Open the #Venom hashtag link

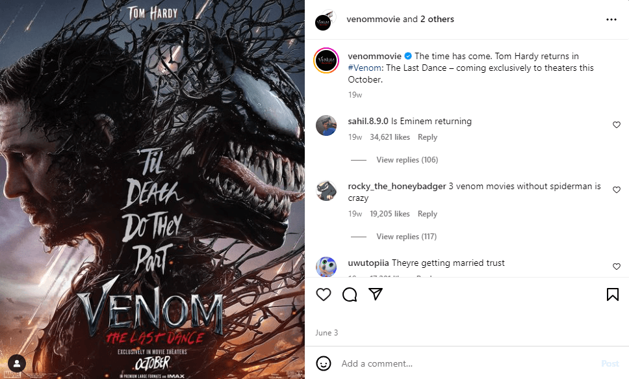coord(365,68)
